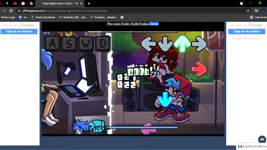Image resolution: width=267 pixels, height=150 pixels.
Task: Open the Google pinned tab
Action: pos(23,3)
